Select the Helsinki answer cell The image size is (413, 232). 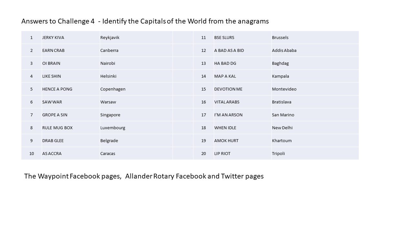[136, 76]
